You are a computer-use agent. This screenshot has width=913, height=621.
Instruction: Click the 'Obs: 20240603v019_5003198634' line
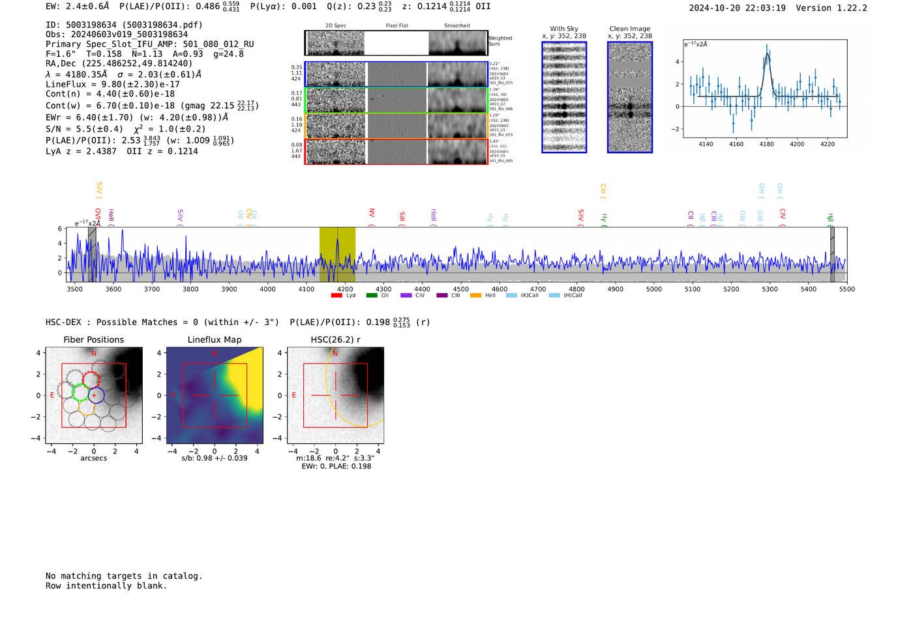[x=117, y=35]
